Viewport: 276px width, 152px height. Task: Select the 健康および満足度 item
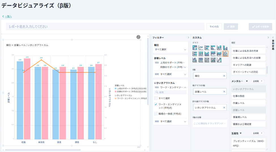[x=248, y=124]
